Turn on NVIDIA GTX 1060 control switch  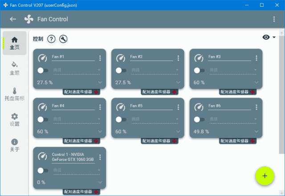pyautogui.click(x=43, y=170)
